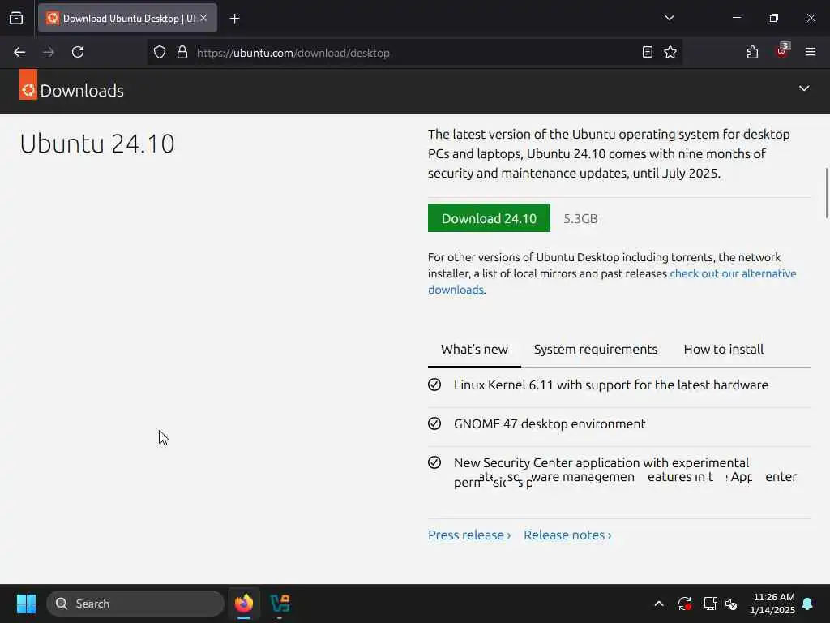The height and width of the screenshot is (623, 830).
Task: Go back one page
Action: click(19, 52)
